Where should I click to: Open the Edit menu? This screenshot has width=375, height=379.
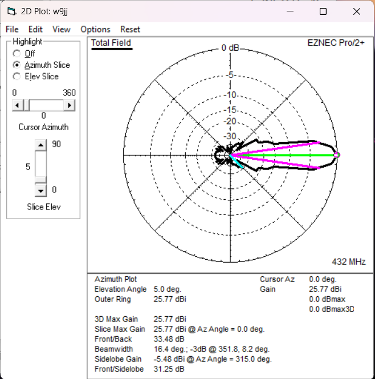click(35, 29)
